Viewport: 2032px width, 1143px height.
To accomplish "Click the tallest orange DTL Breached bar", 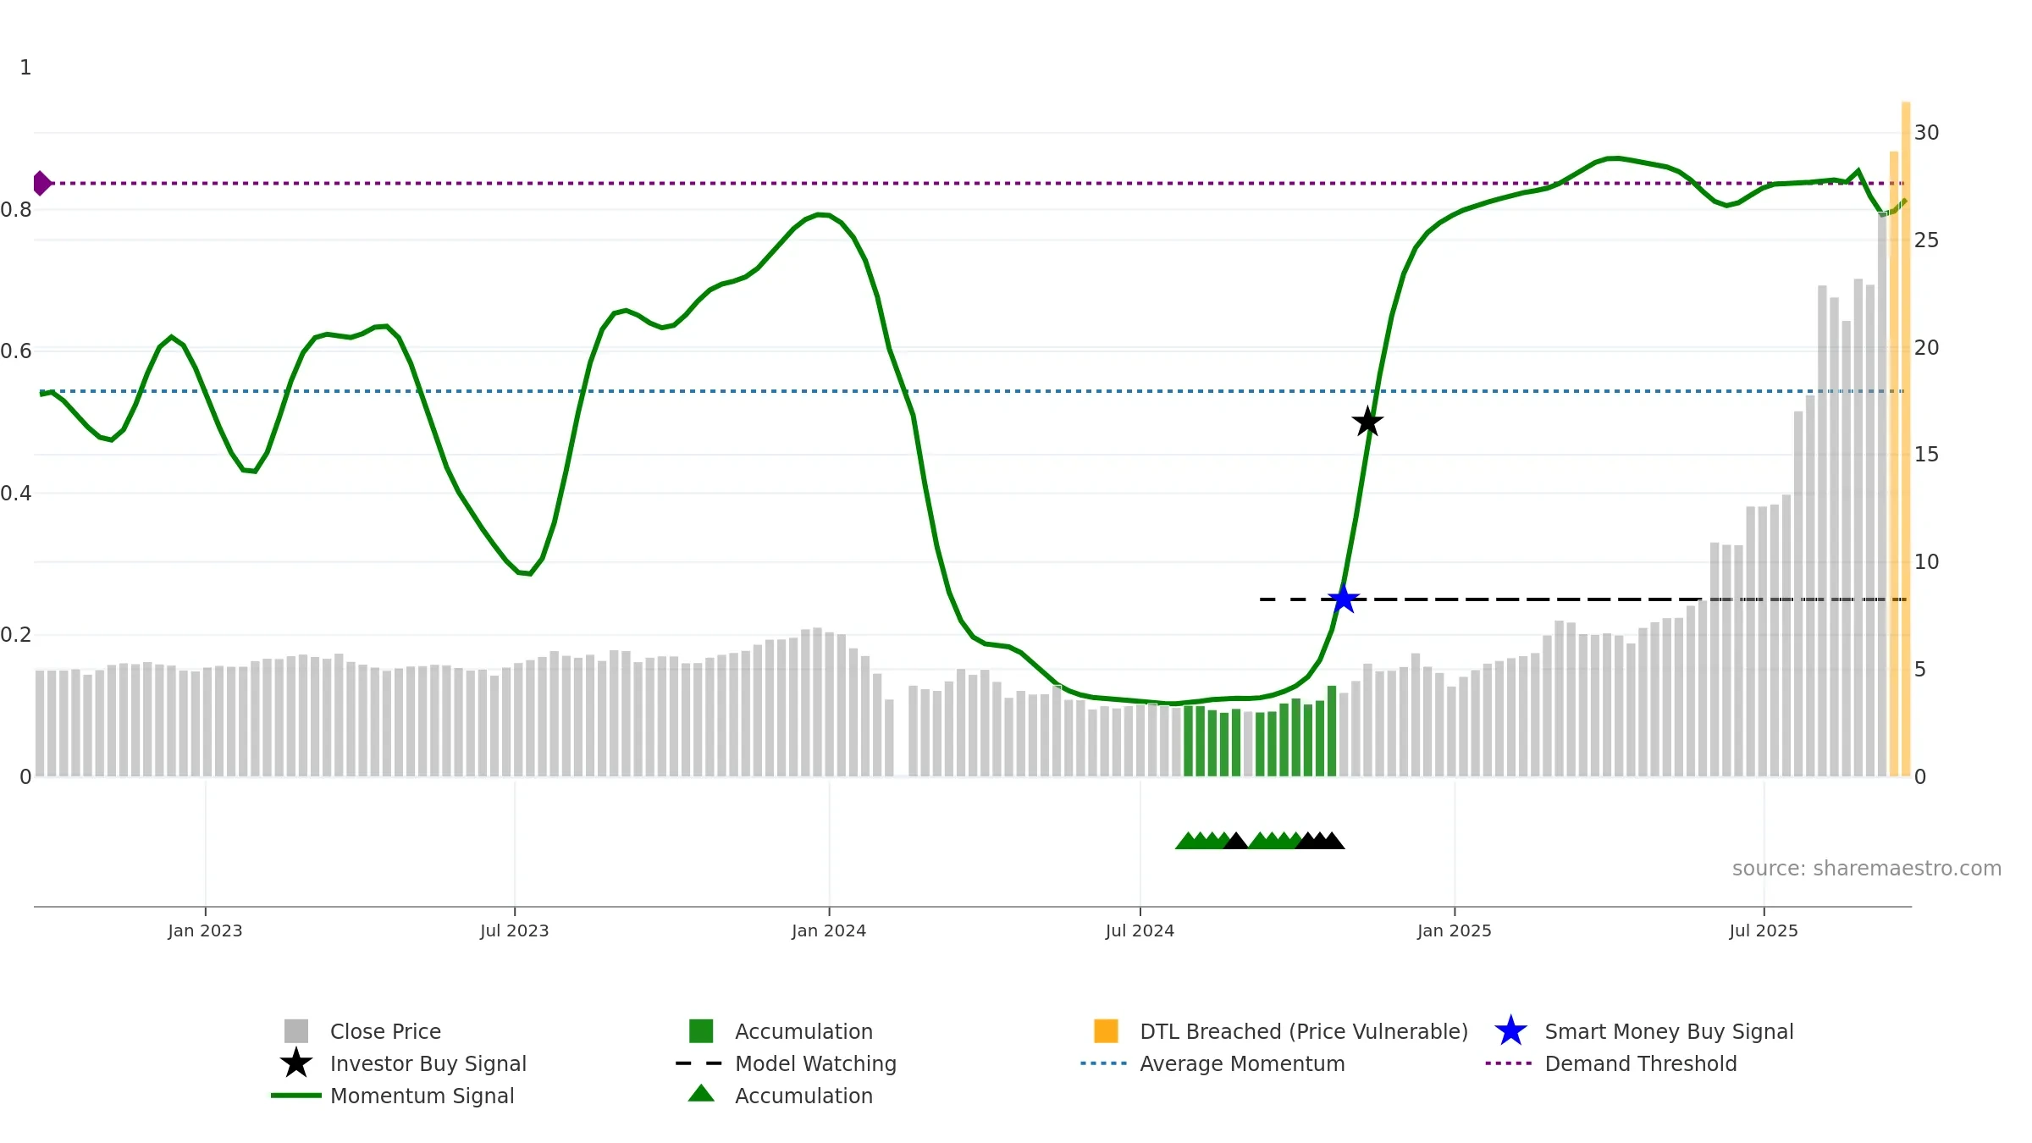I will click(1906, 439).
